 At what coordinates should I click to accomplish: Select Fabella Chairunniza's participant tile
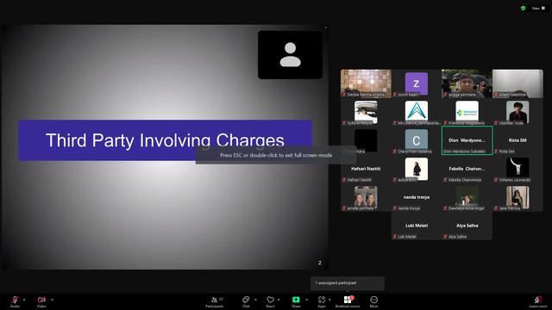[x=467, y=169]
